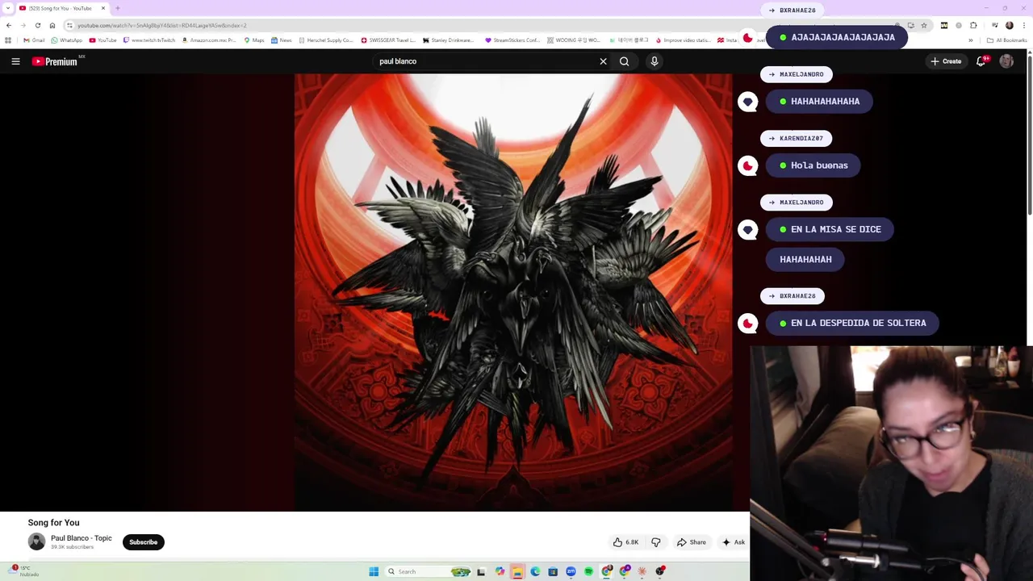Open the SWISSGEAR Travel bookmark
1033x581 pixels.
point(388,40)
